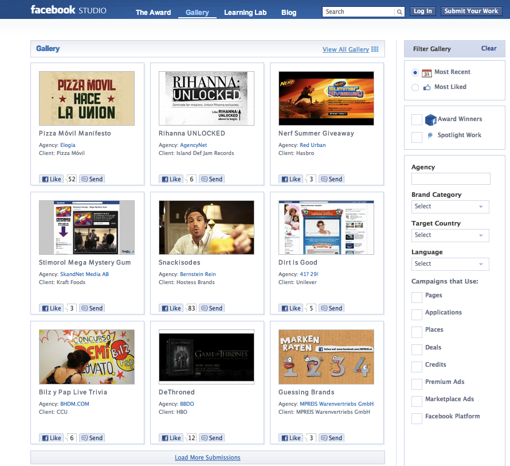This screenshot has width=510, height=466.
Task: Like the Pizza Móvil Manifesto entry
Action: [52, 179]
